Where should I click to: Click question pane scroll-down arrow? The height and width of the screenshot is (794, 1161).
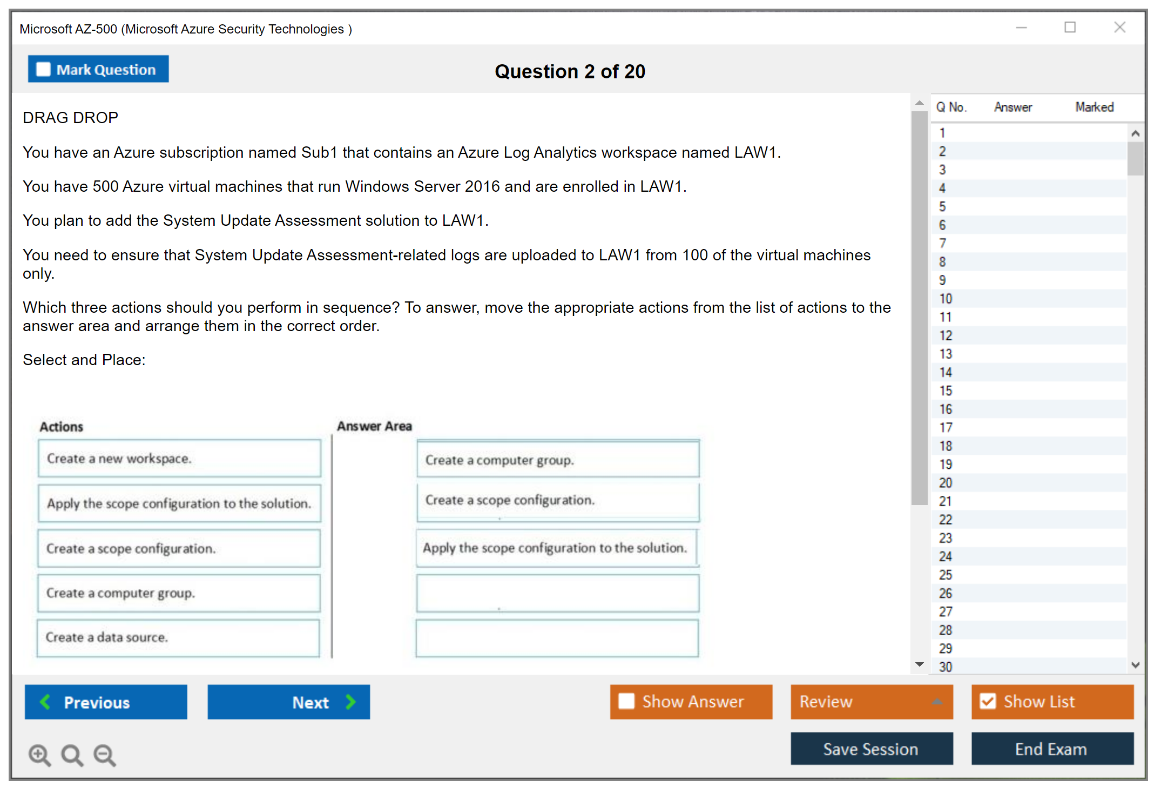tap(919, 664)
